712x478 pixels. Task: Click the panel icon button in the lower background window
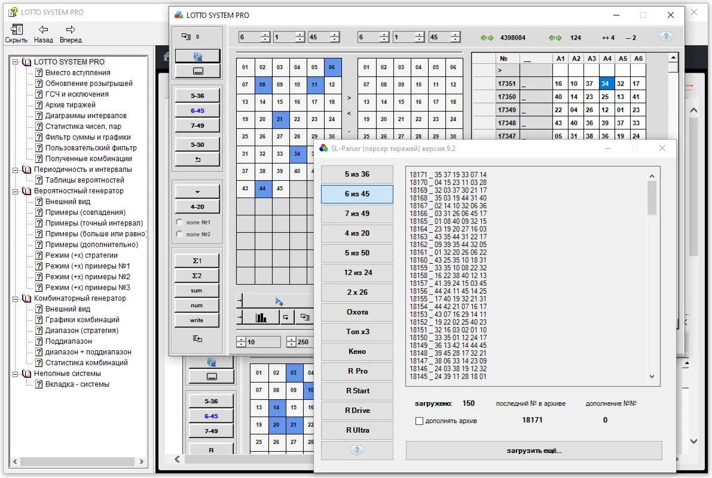pos(212,377)
